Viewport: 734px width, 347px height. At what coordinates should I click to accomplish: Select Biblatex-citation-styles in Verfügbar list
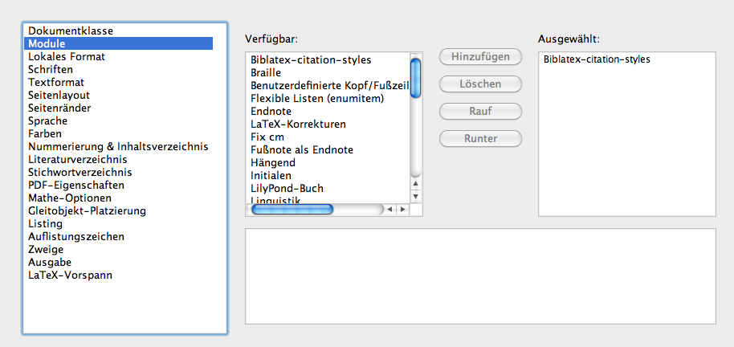click(x=328, y=60)
